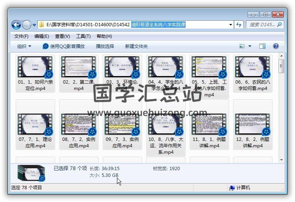Click the scrollbar down arrow
Viewport: 295px width, 202px height.
(281, 160)
